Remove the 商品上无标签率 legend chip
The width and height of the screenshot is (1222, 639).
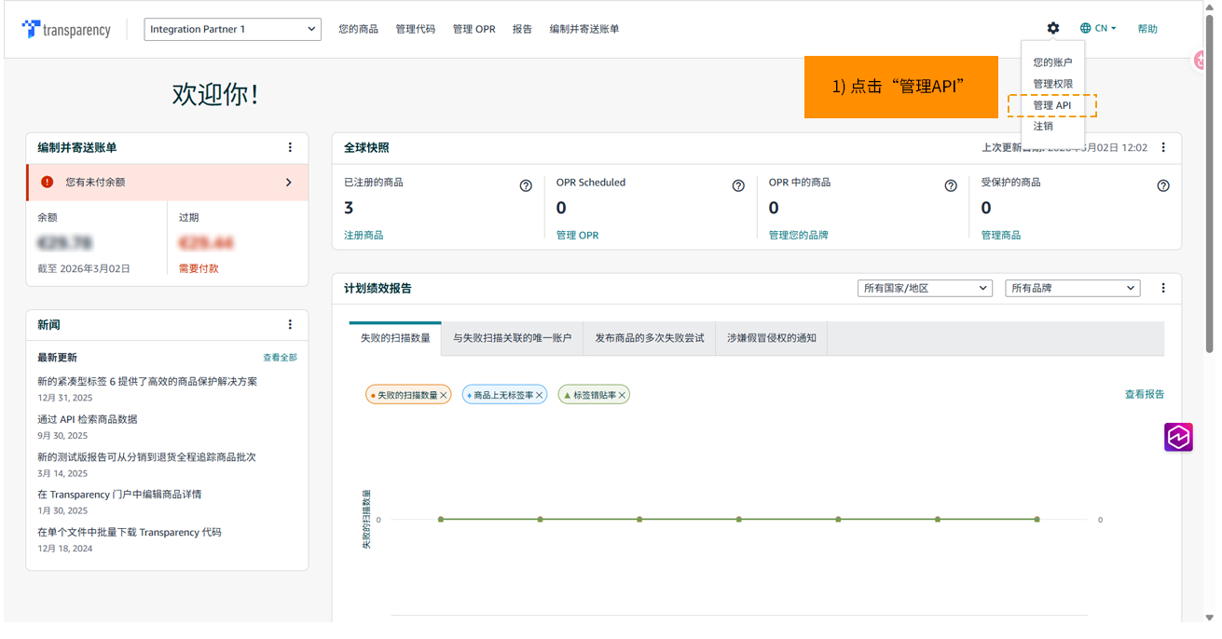tap(540, 396)
